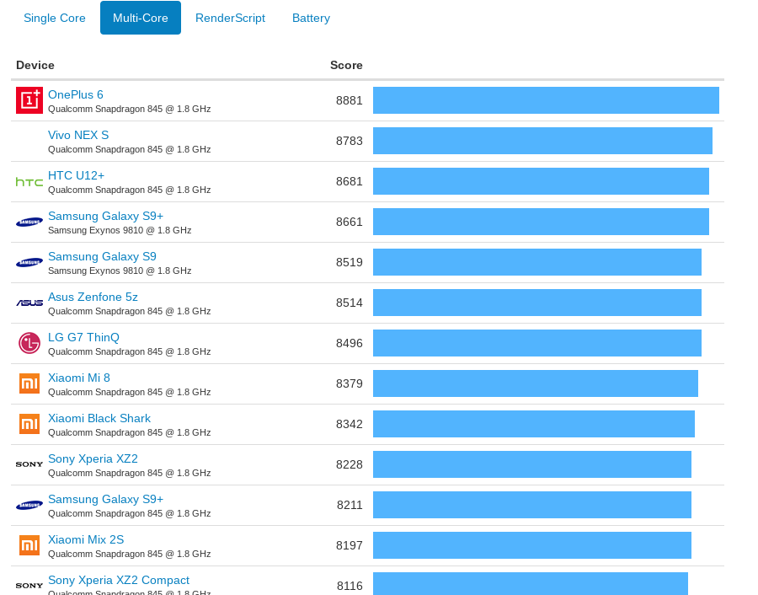Click the 8881 score value
The image size is (758, 595).
[x=349, y=100]
